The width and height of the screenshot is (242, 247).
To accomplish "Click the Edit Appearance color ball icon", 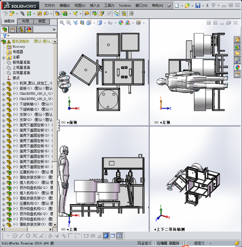I will tap(121, 23).
